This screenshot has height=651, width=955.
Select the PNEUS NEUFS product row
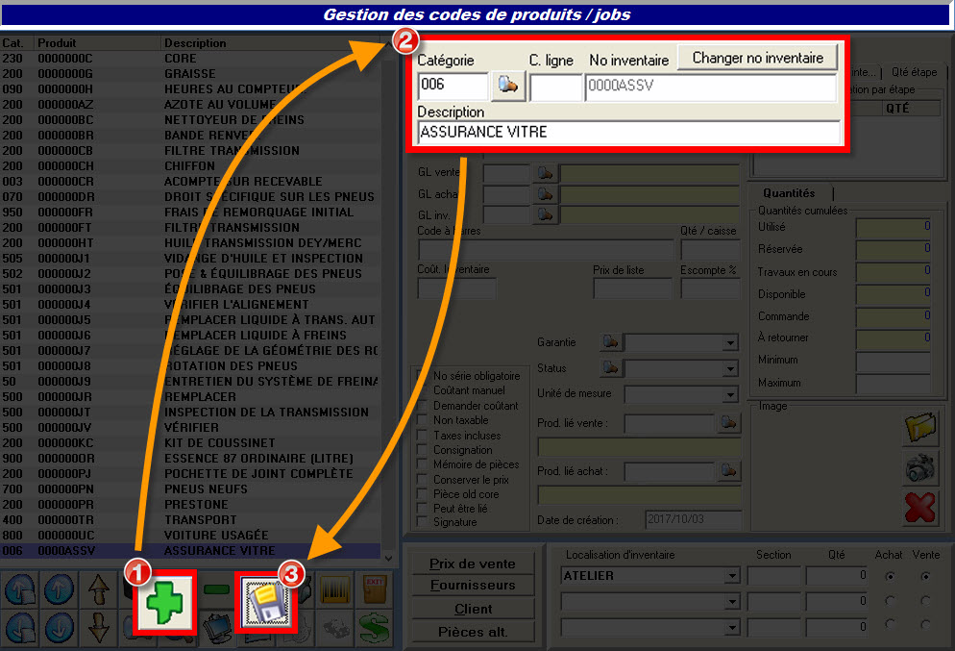[190, 488]
